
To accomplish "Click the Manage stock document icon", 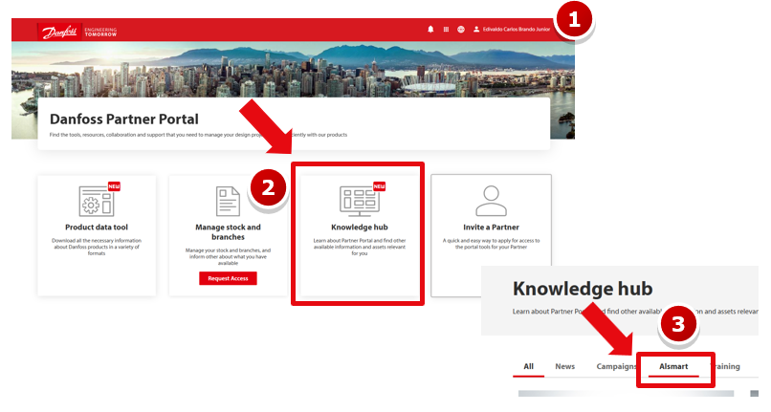I will point(228,201).
